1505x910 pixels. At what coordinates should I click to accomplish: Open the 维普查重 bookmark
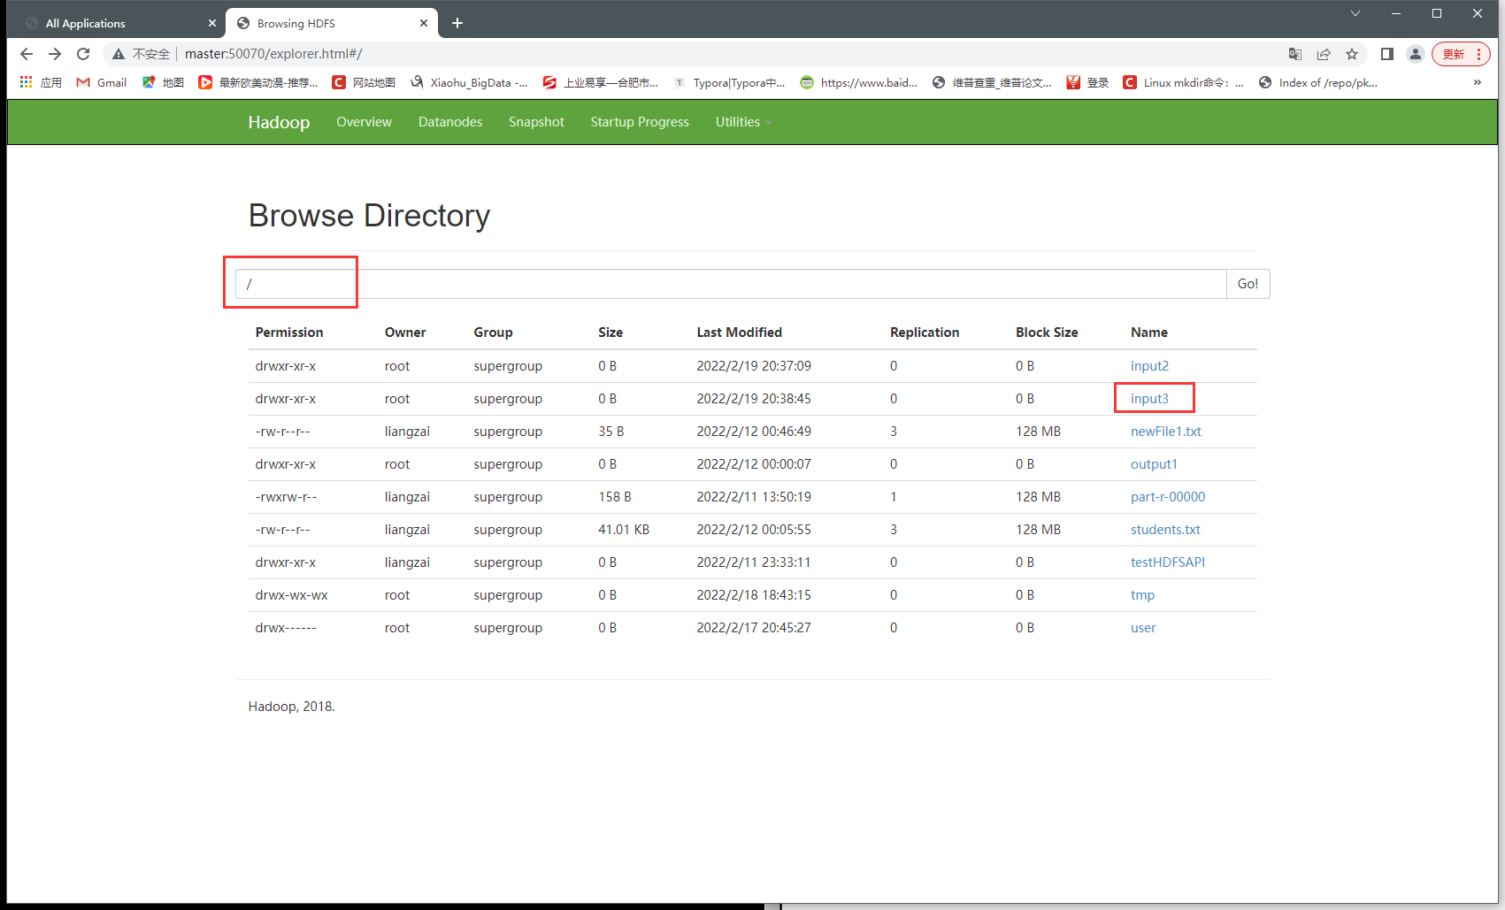(x=992, y=82)
